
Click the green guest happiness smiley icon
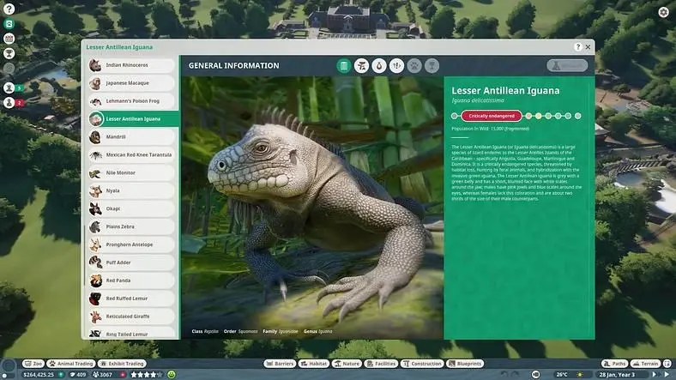(172, 375)
